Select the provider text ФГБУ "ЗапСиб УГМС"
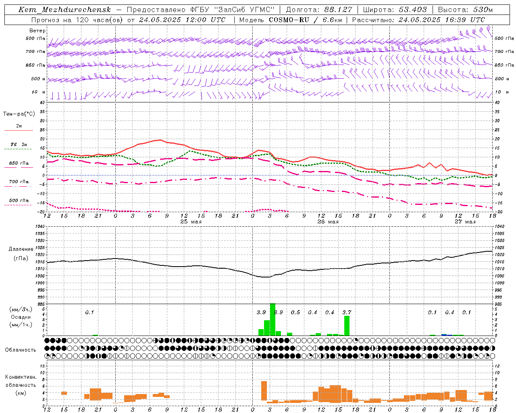The width and height of the screenshot is (516, 413). pos(233,10)
